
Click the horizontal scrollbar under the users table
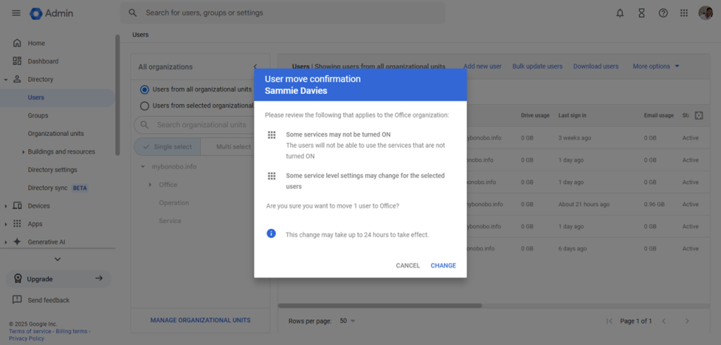380,306
